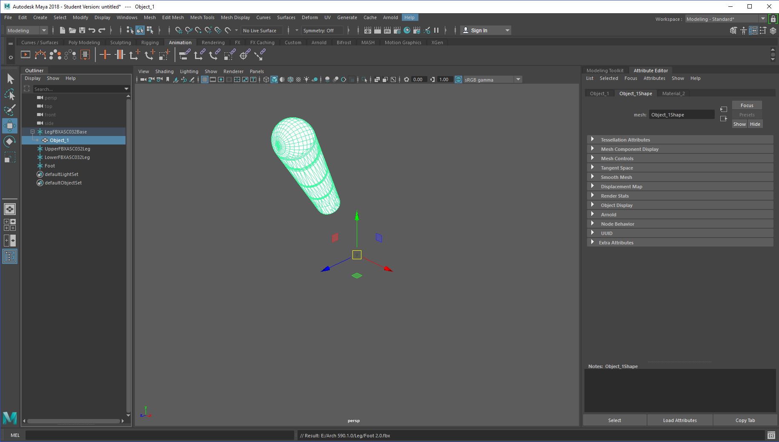The image size is (779, 442).
Task: Toggle Smooth shade all in viewport toolbar
Action: tap(274, 79)
